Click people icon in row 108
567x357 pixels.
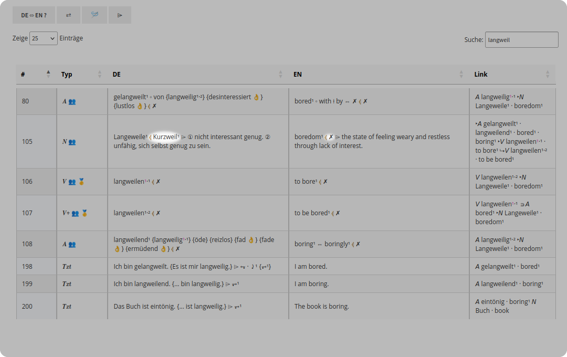(x=72, y=245)
